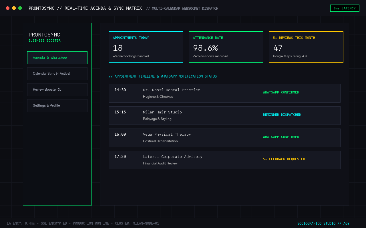The width and height of the screenshot is (366, 228).
Task: Click the 'Google Maps rating: 4.9' text
Action: [x=291, y=56]
